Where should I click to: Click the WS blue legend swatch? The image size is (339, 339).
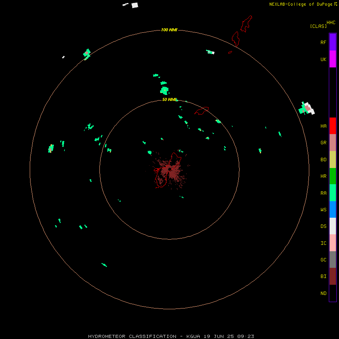point(333,209)
